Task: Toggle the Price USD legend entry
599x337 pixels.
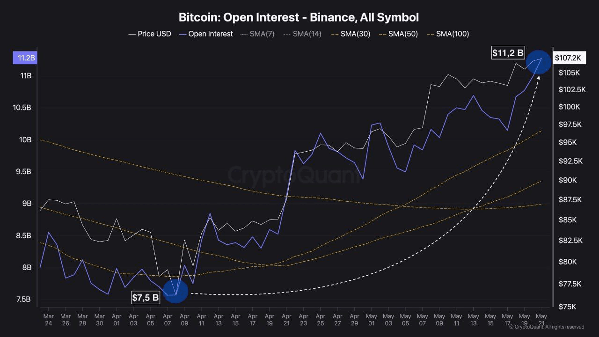Action: [x=150, y=34]
